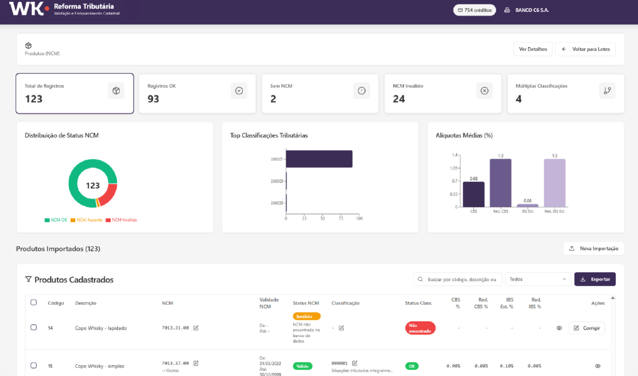
Task: Check the box for Copo Whisky - lapidado
Action: click(x=34, y=328)
